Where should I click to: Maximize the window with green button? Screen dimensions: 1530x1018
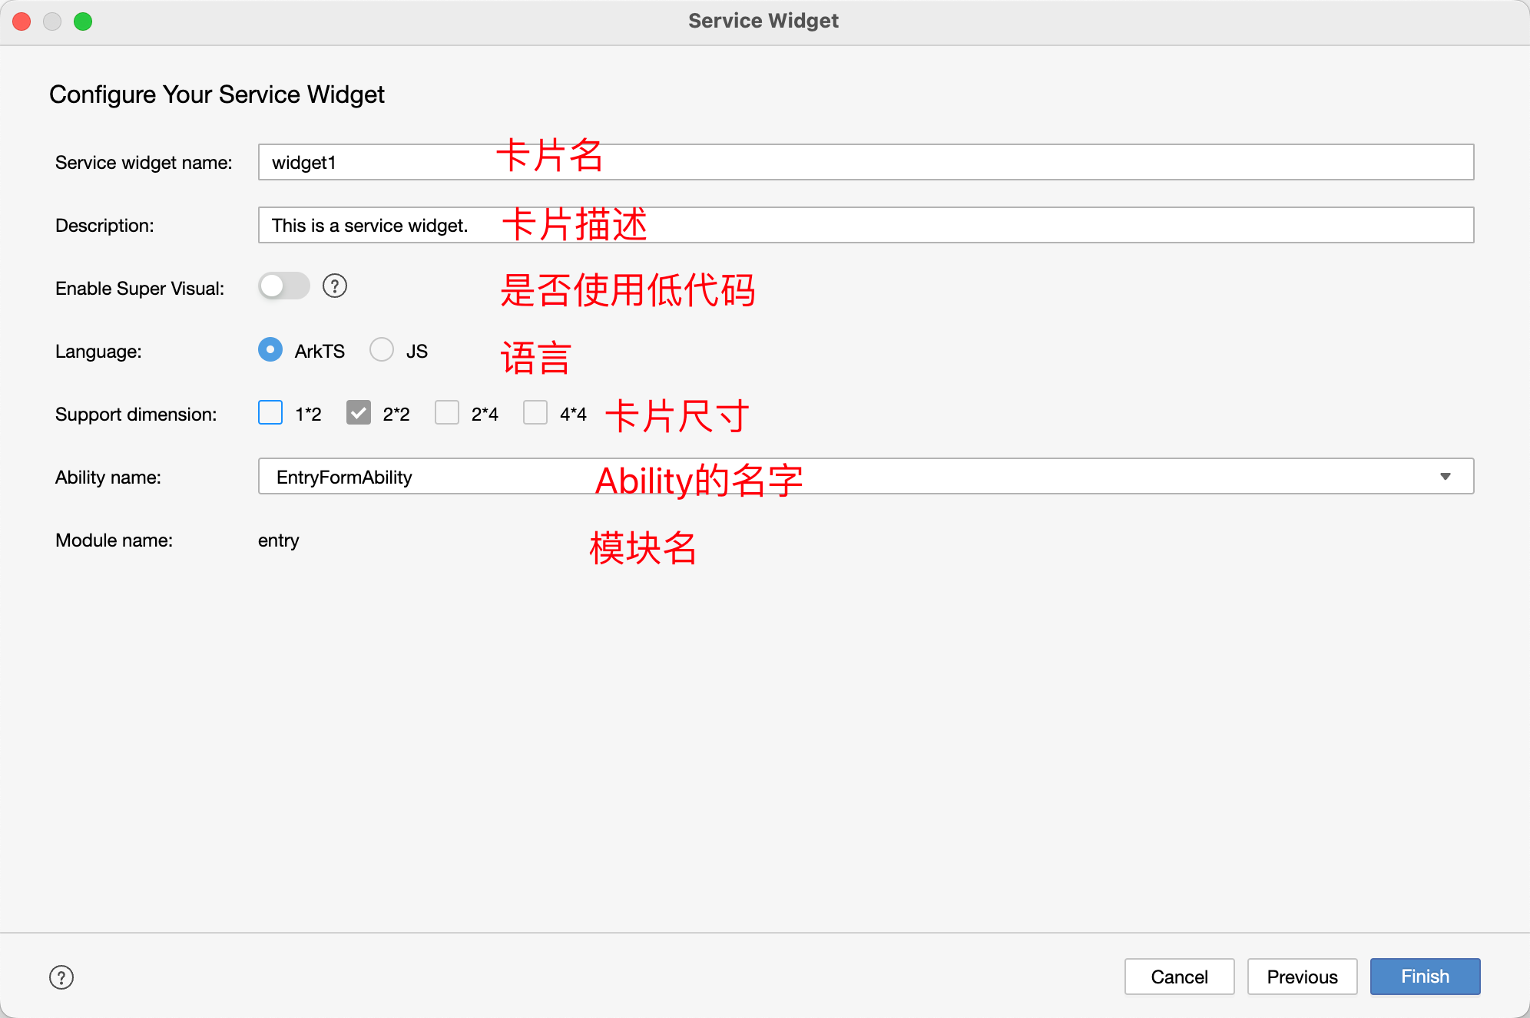(x=83, y=21)
